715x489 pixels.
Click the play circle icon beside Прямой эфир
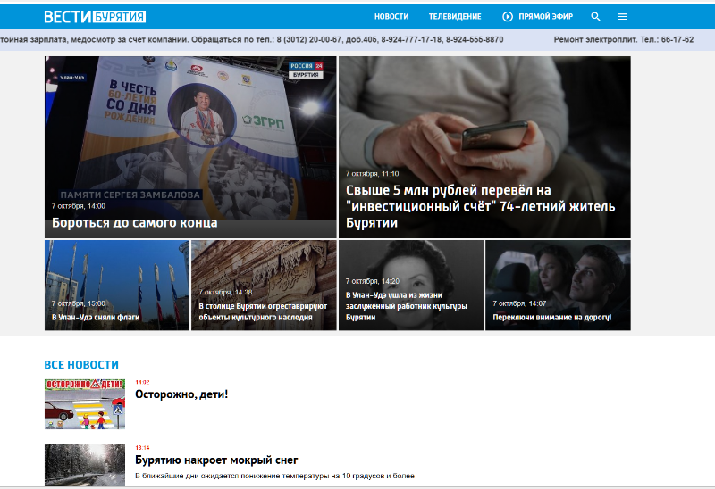click(x=508, y=17)
